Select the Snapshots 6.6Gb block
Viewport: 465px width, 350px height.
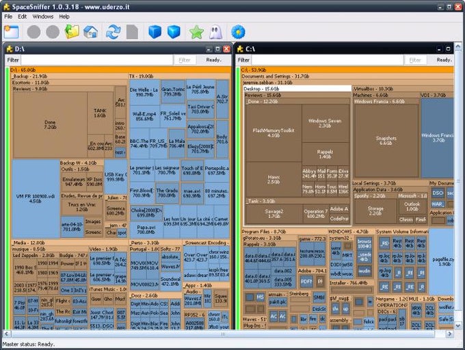pos(386,140)
